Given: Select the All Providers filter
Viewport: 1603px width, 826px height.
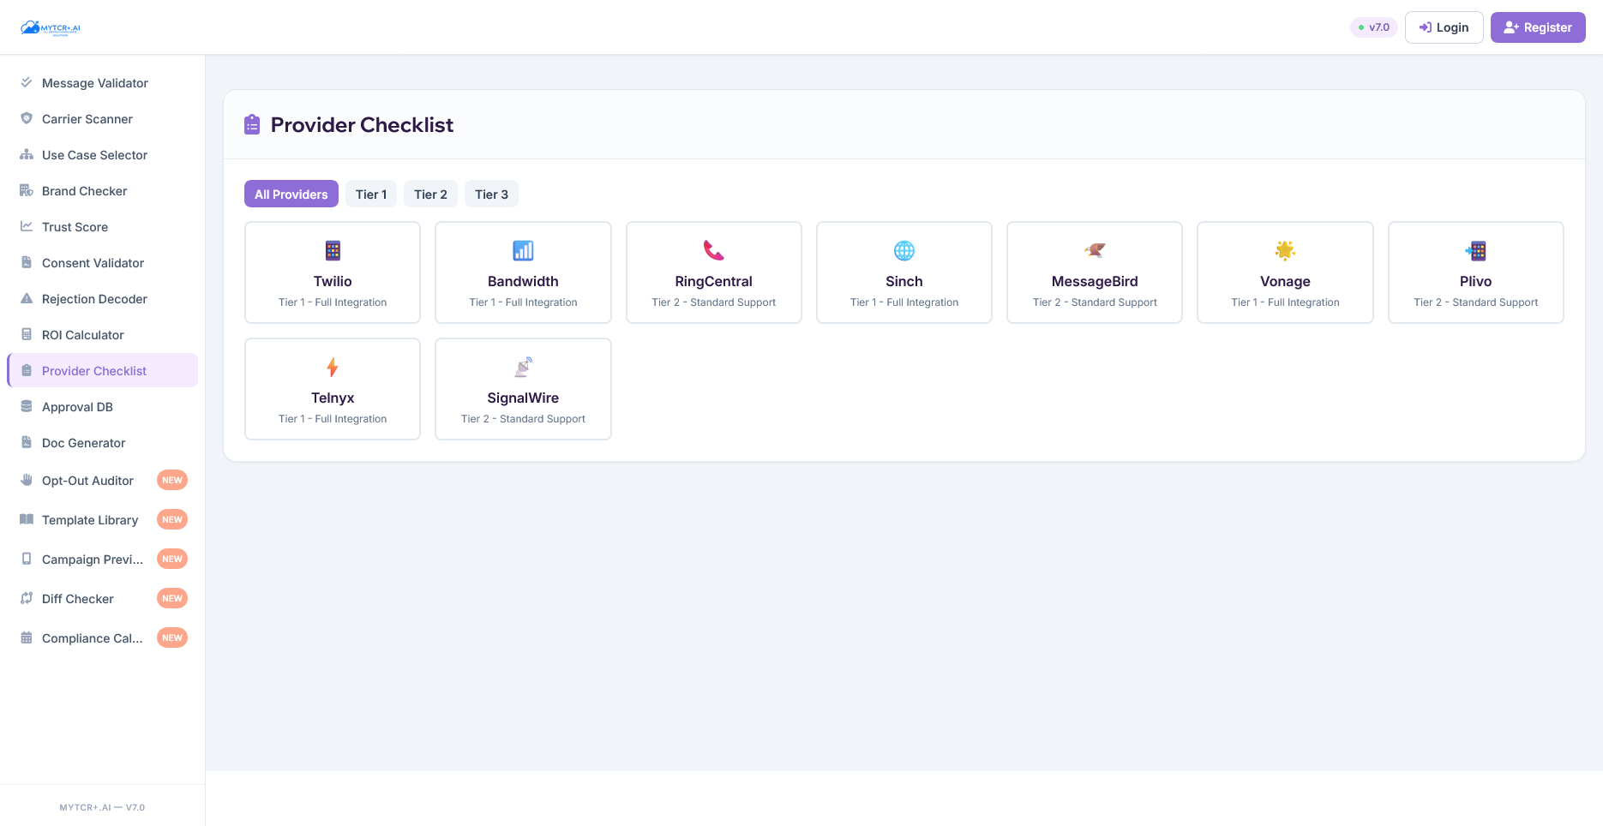Looking at the screenshot, I should [291, 195].
